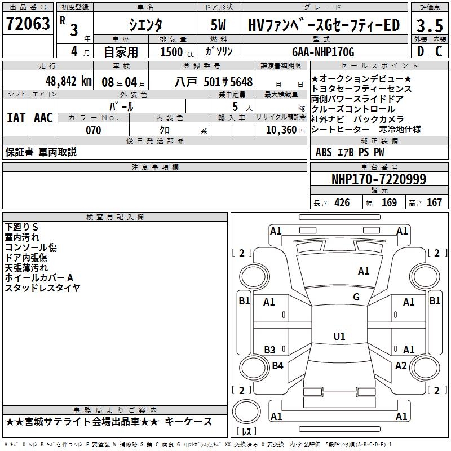
Task: Select the 社外ナビ バックカメラ line
Action: coord(357,119)
